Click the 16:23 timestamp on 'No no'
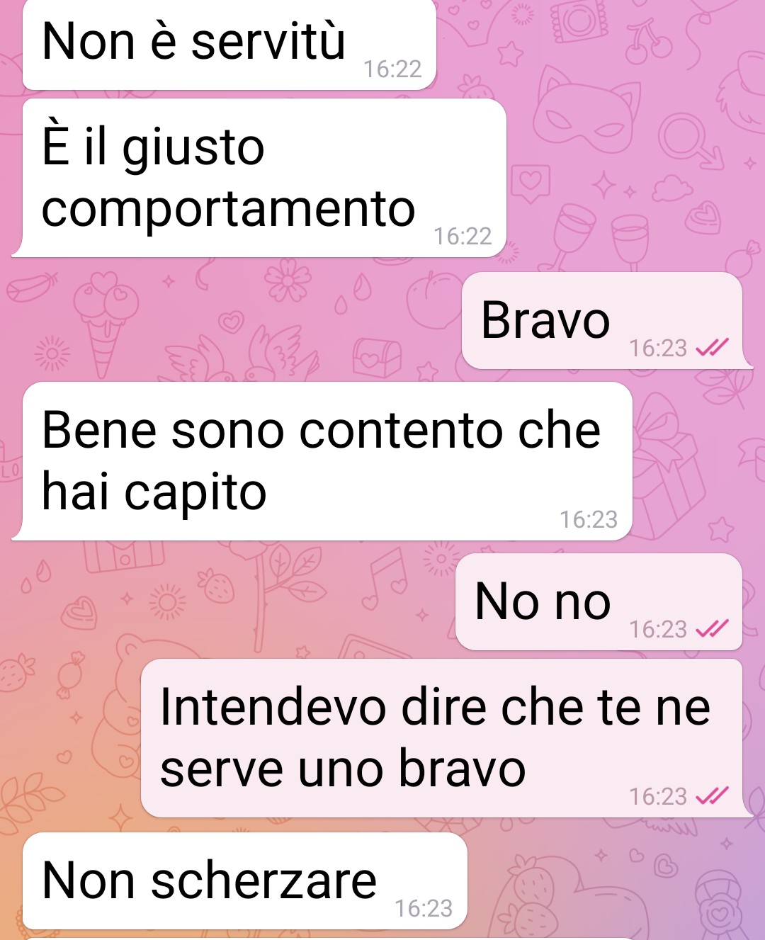 [658, 629]
